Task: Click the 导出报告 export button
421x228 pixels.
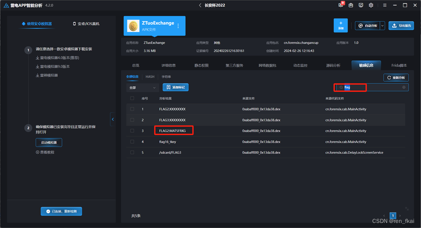Action: pos(401,26)
